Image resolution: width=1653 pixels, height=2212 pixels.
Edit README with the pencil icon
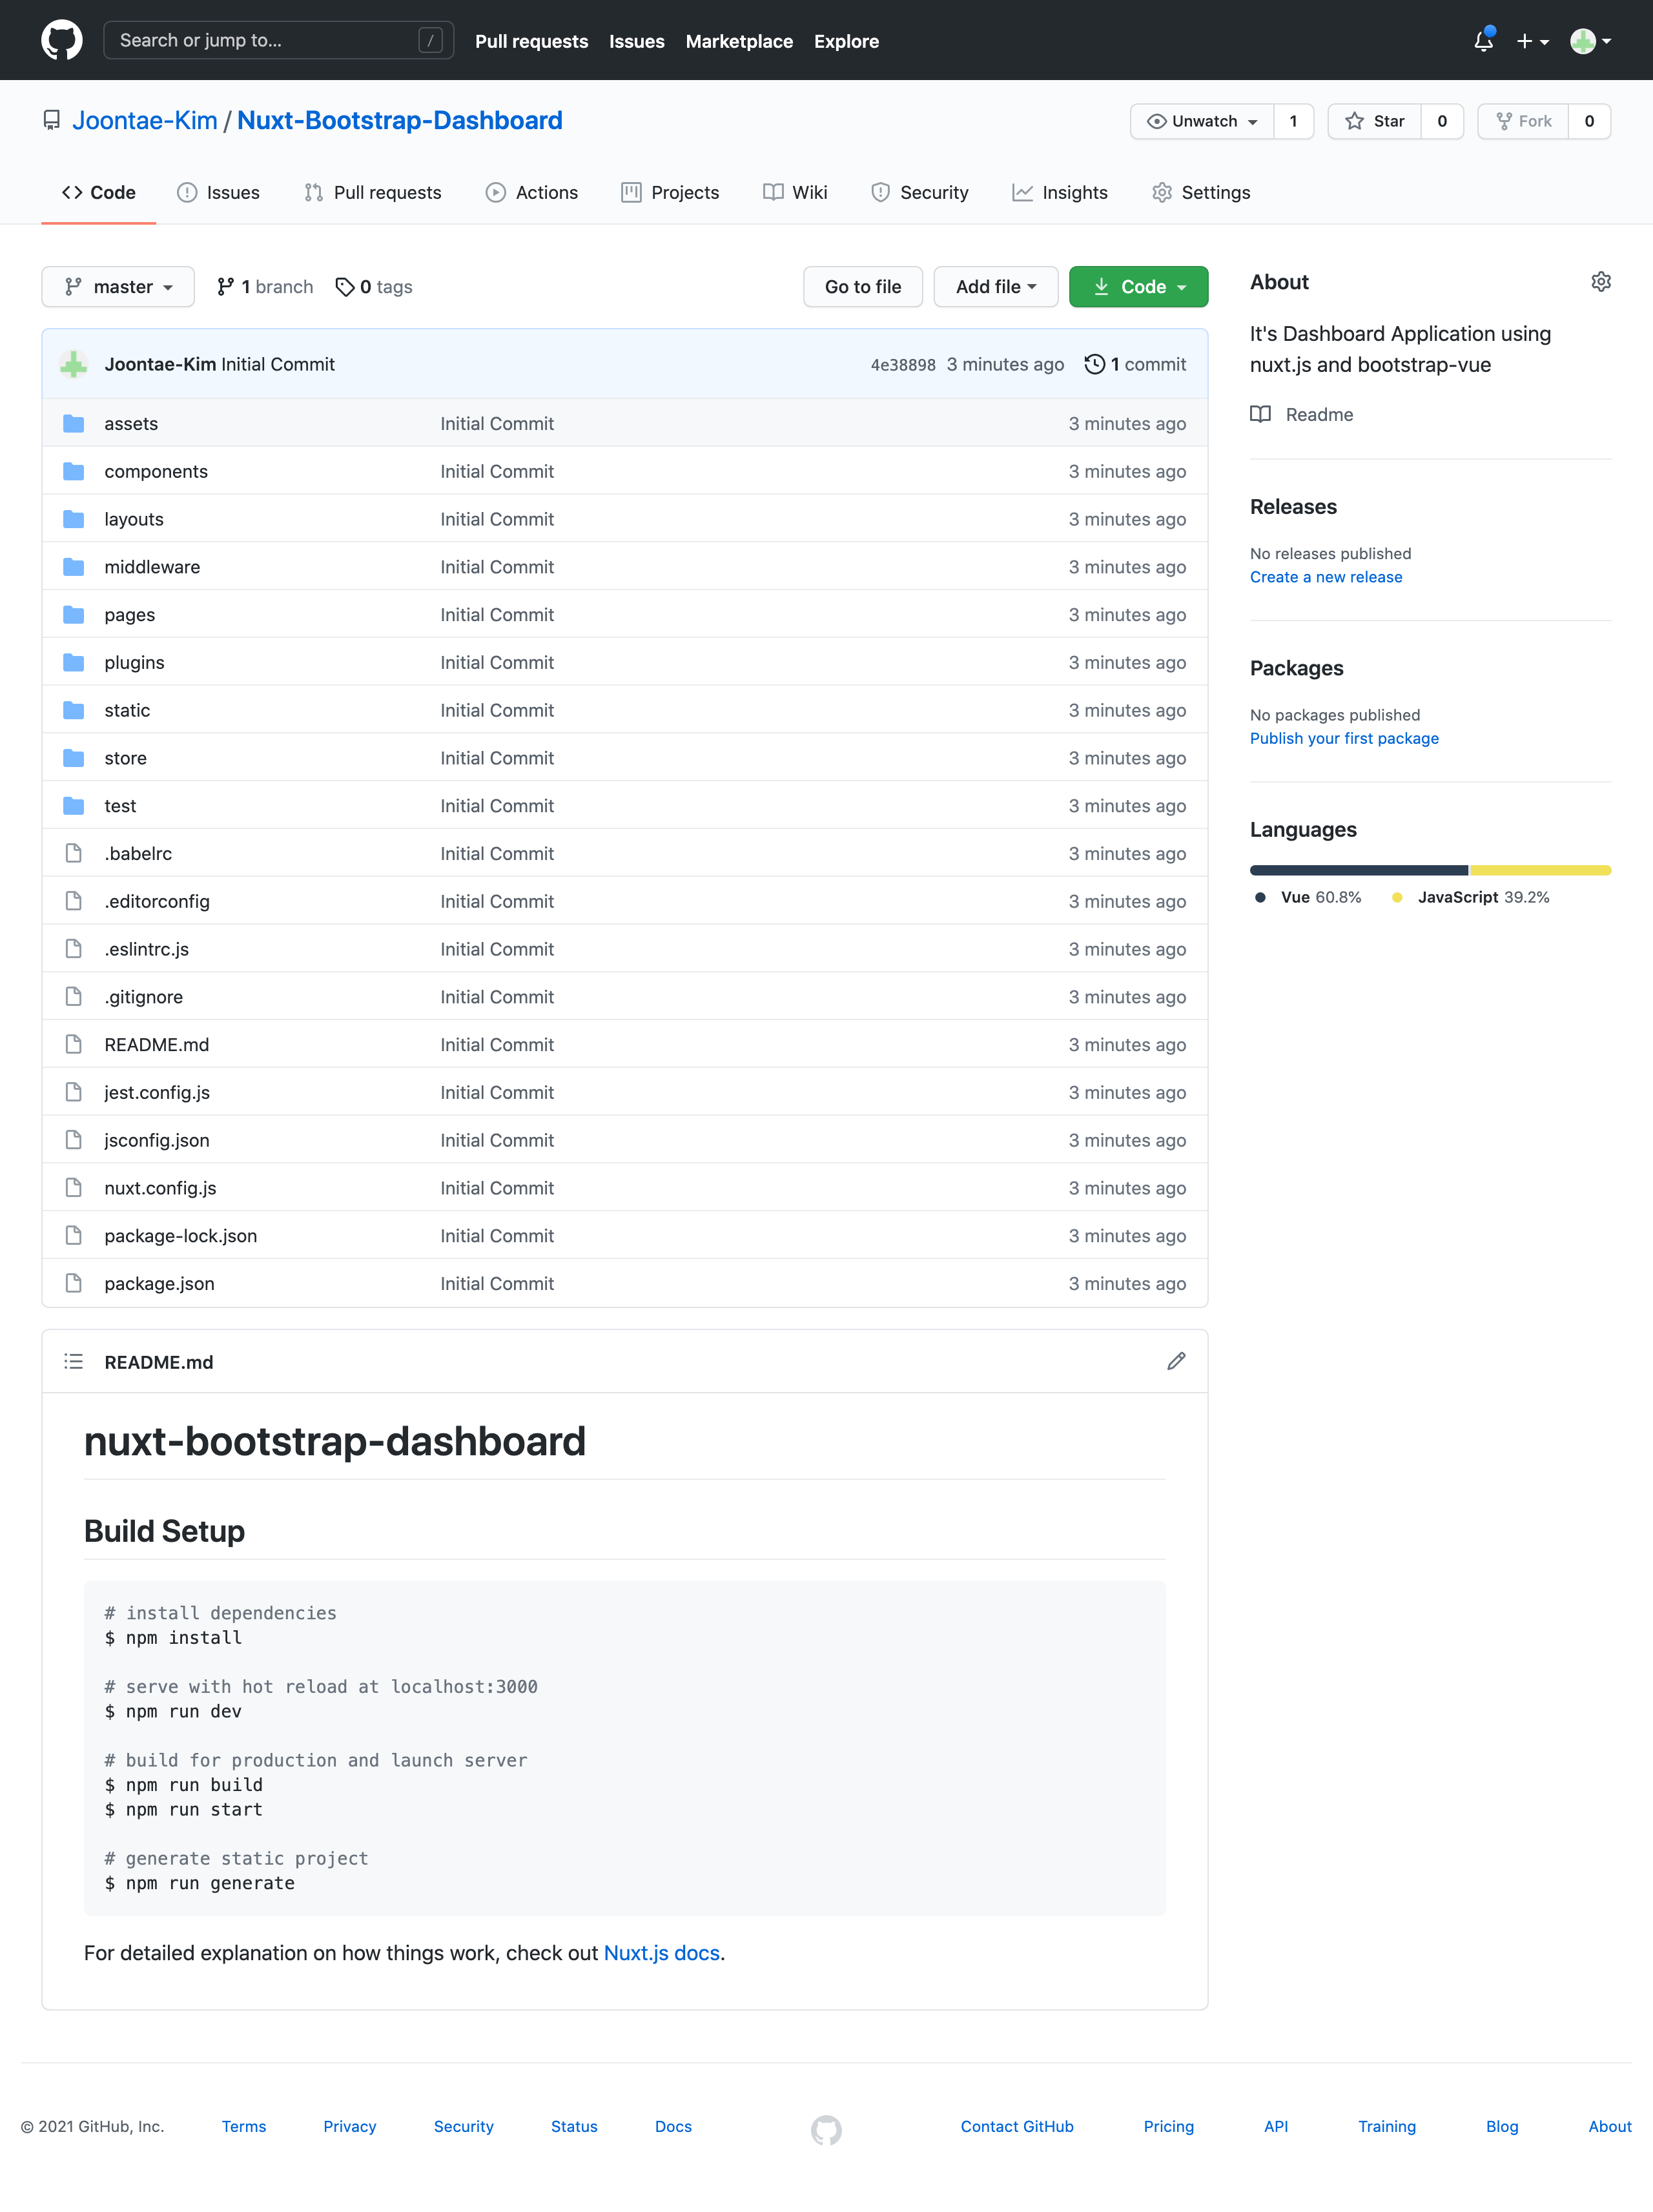[1176, 1361]
